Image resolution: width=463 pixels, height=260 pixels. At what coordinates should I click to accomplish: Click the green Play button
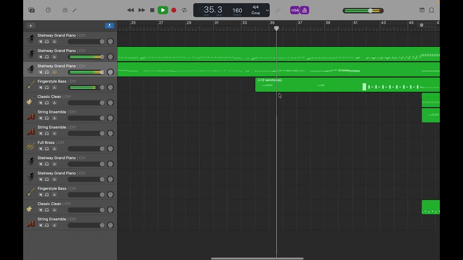click(x=163, y=10)
